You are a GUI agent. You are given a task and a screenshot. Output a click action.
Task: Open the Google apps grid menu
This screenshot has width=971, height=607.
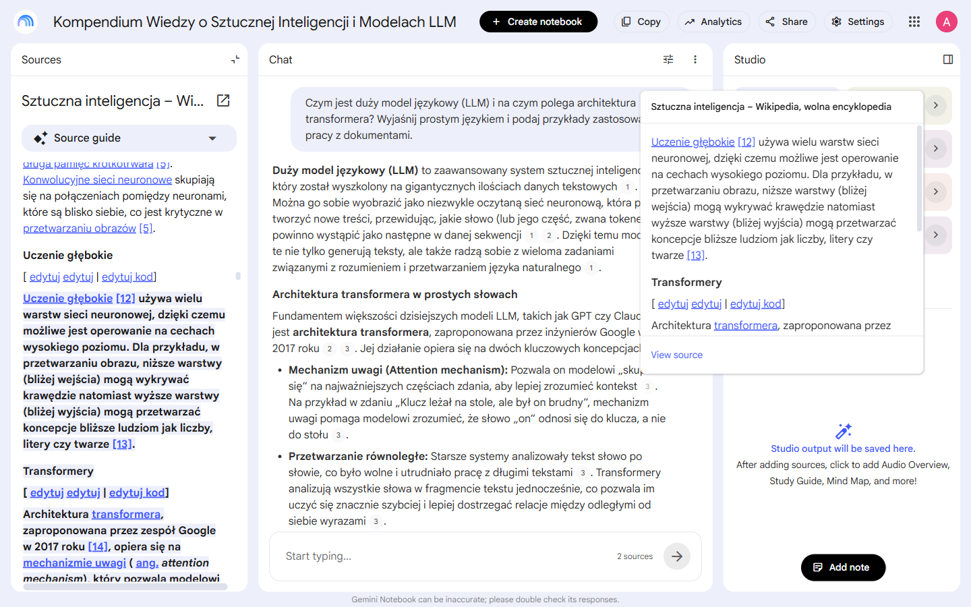tap(914, 22)
